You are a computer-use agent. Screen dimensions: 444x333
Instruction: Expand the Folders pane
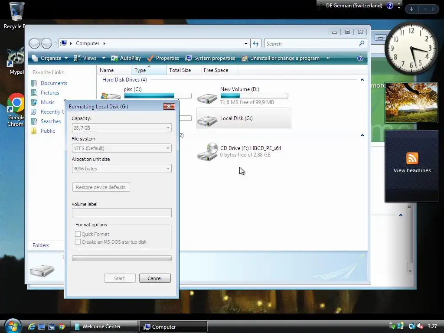point(41,245)
